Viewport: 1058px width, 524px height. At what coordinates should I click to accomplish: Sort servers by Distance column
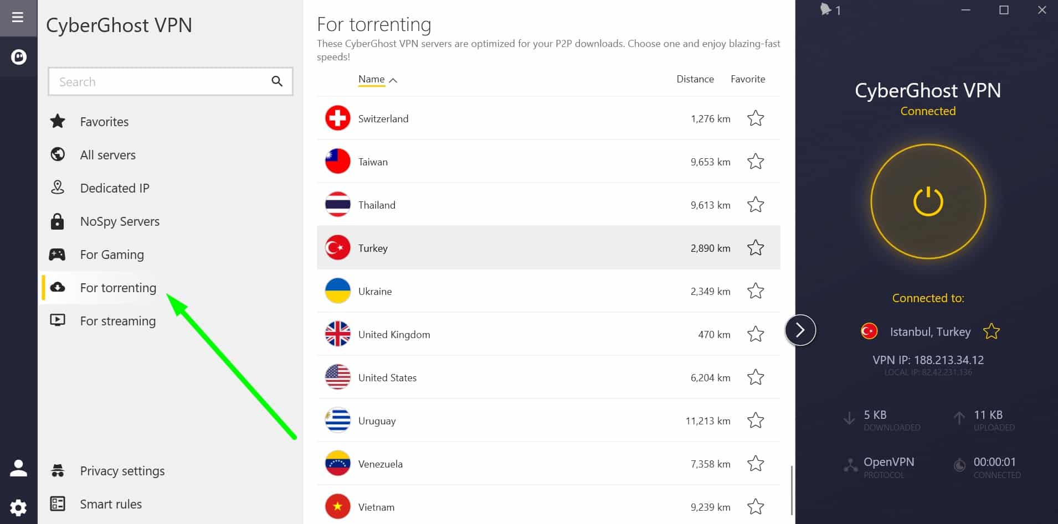coord(695,79)
